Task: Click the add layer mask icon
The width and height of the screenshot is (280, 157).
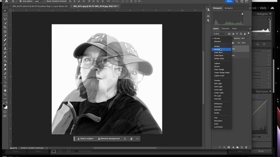Action: [229, 147]
